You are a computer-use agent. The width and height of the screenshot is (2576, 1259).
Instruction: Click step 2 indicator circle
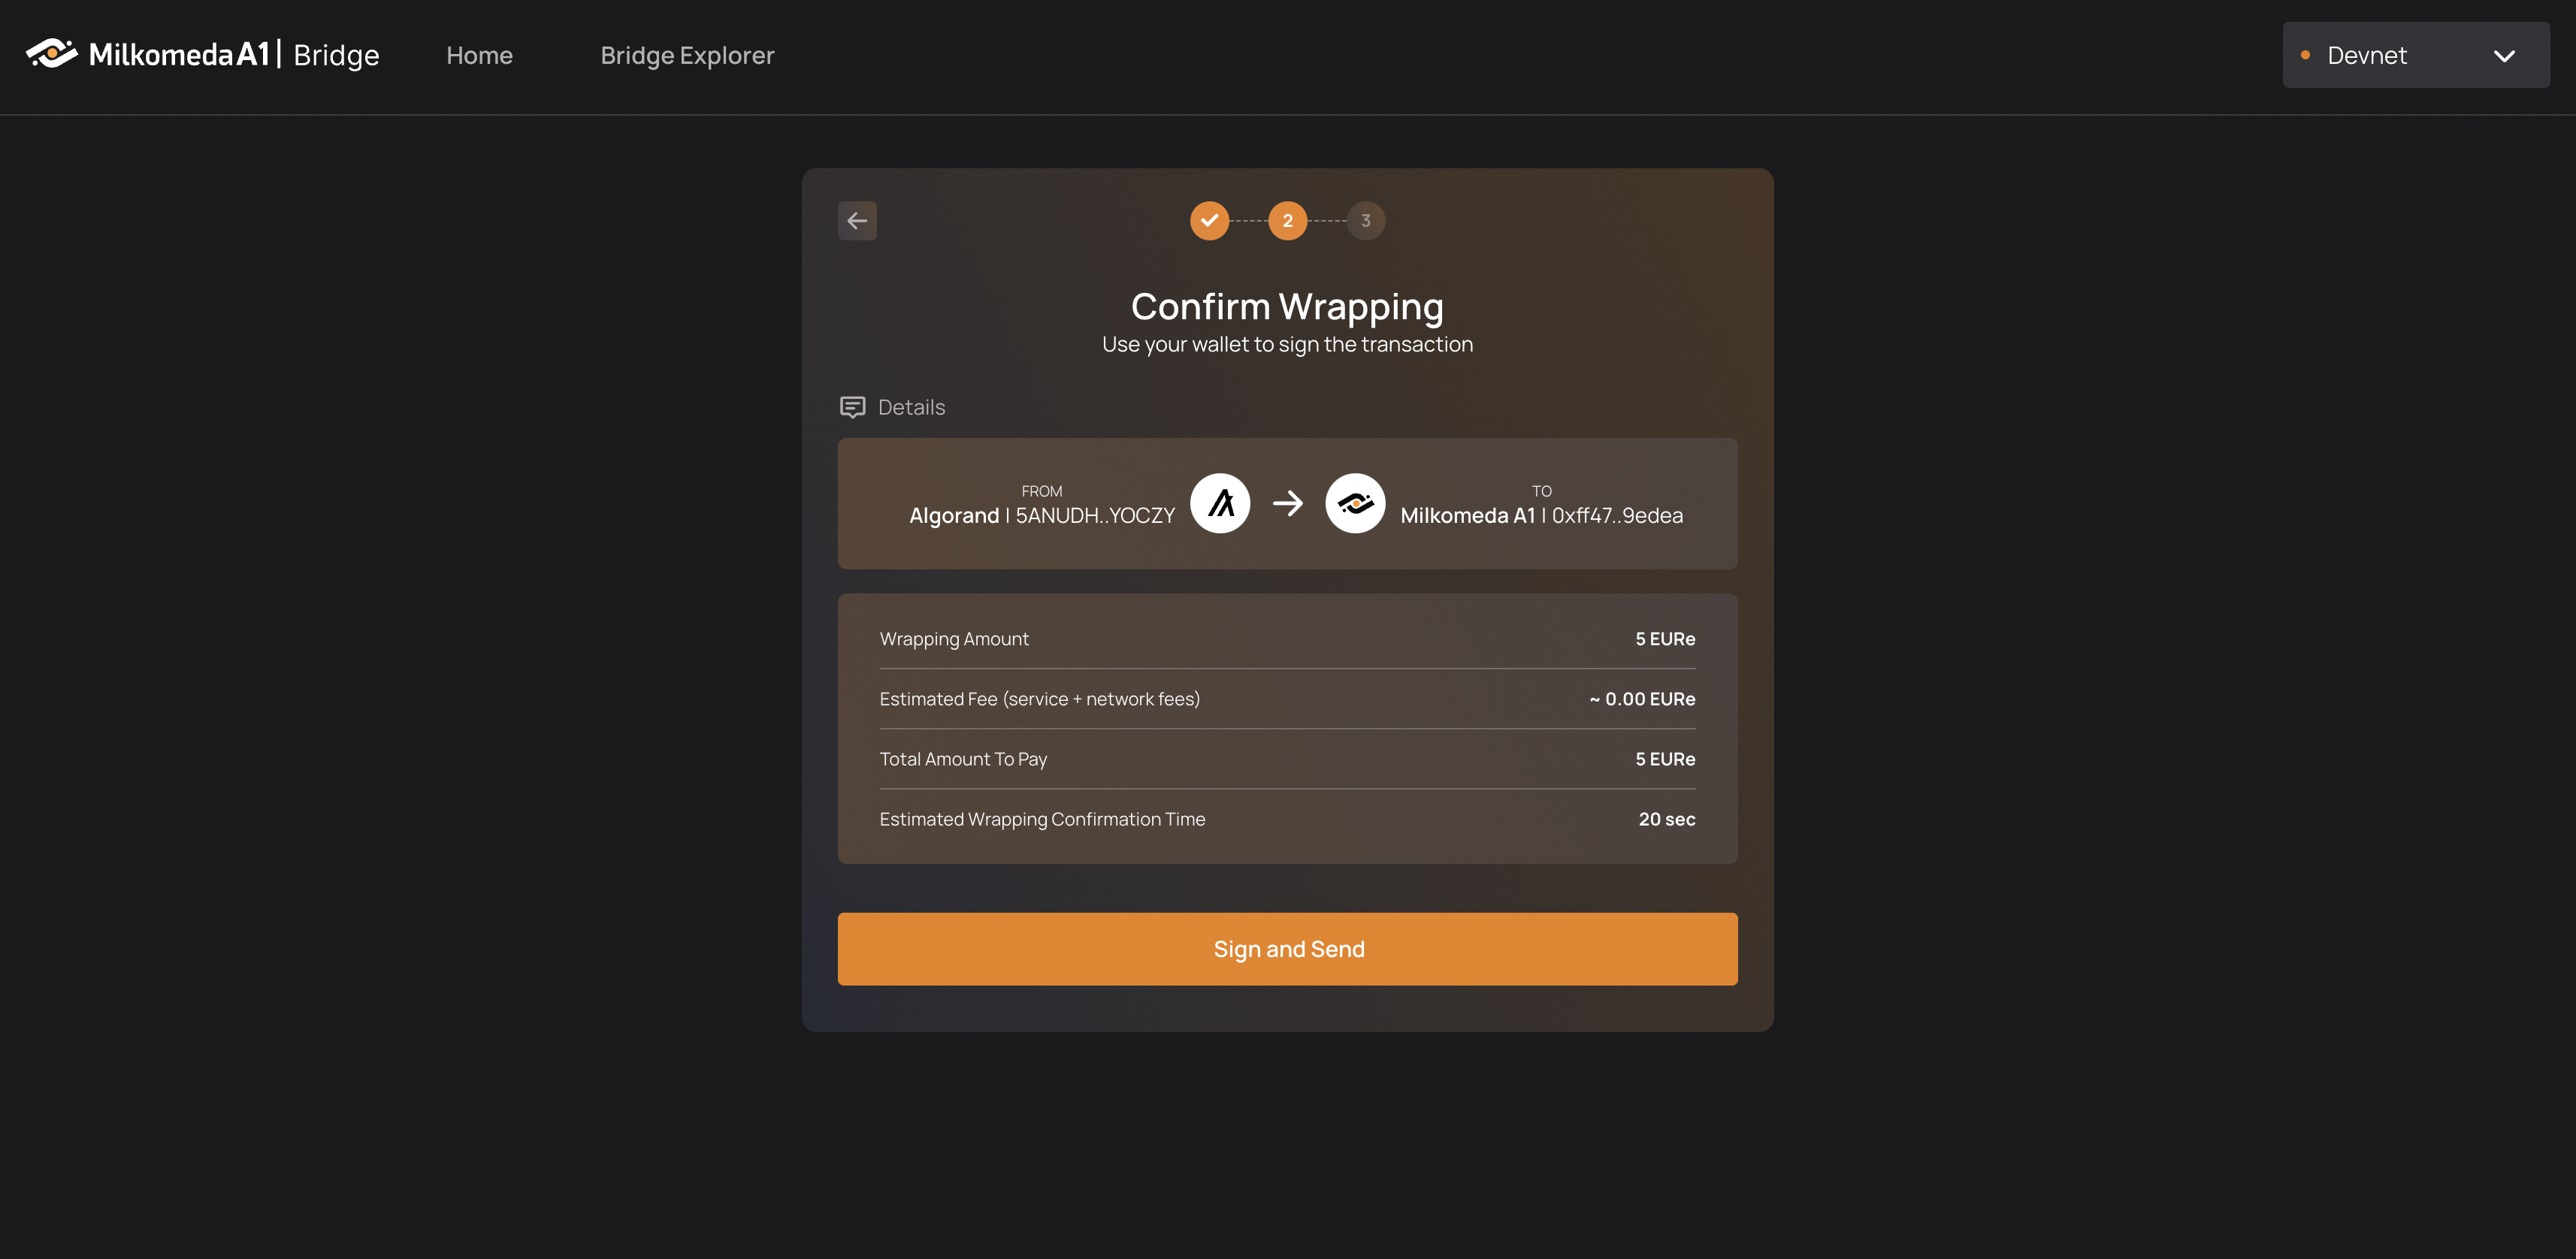click(x=1287, y=221)
